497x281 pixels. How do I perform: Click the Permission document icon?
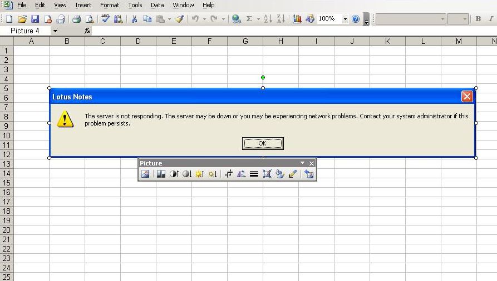point(48,19)
